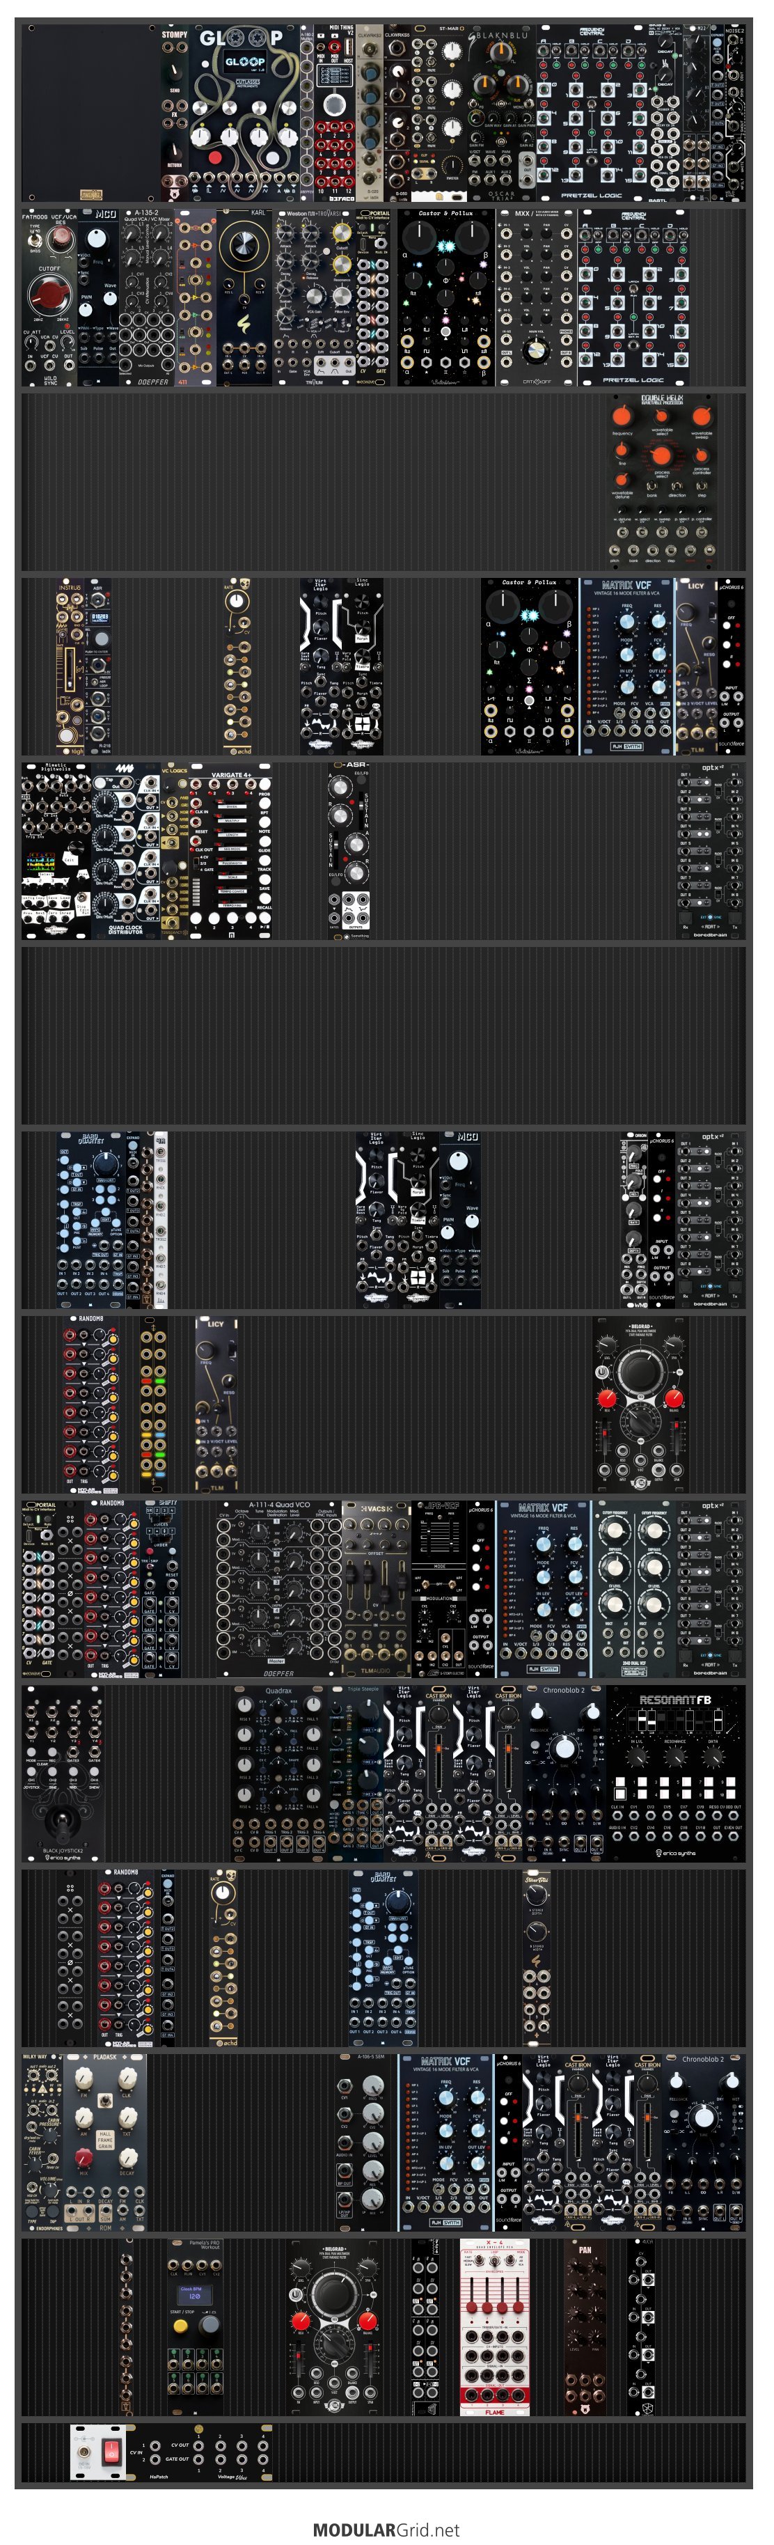
Task: Select the Pladask module
Action: click(104, 2141)
